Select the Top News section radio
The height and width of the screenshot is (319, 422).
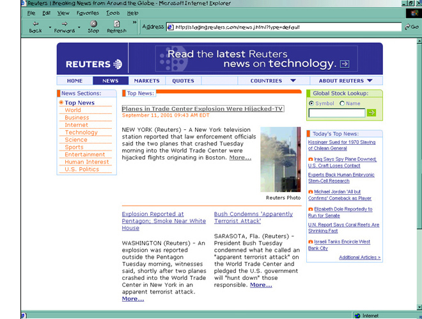[61, 102]
